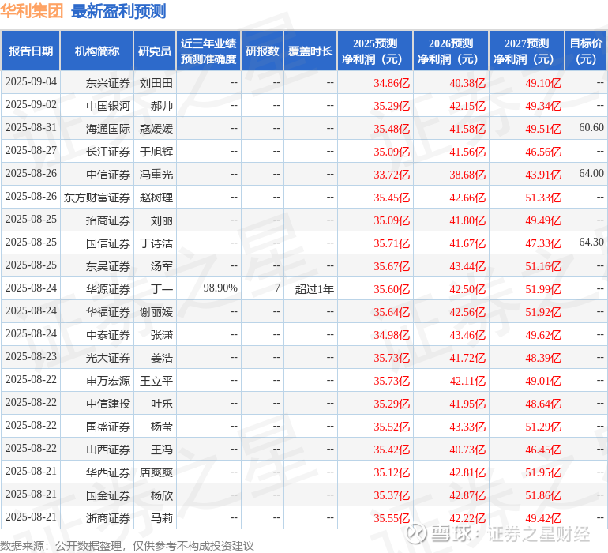
Task: Select analyst name 寇媛媛
Action: (x=156, y=129)
